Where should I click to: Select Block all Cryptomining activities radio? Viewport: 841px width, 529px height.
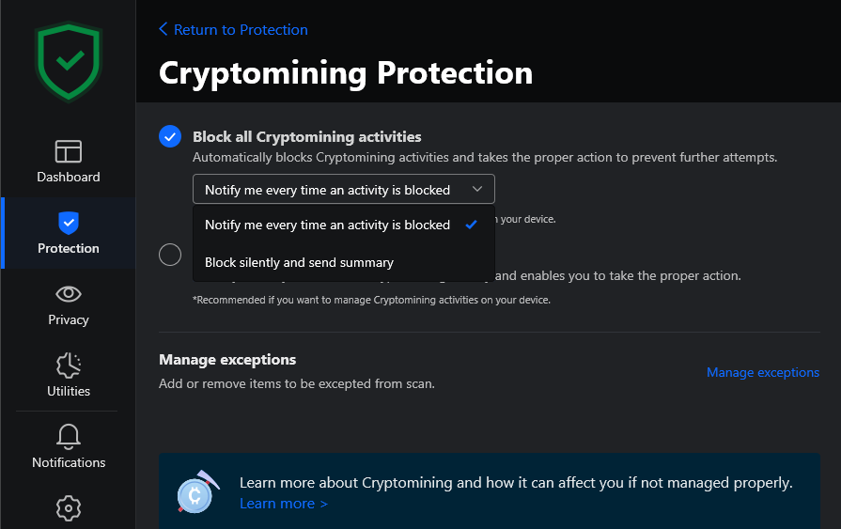170,136
